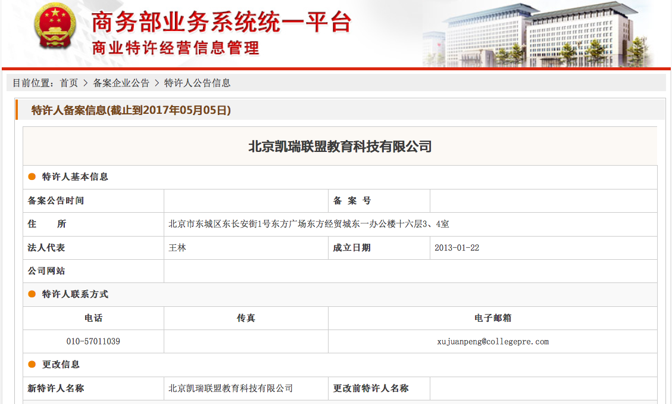Click the 公司网站 label cell
Screen dimensions: 672x404
[93, 271]
